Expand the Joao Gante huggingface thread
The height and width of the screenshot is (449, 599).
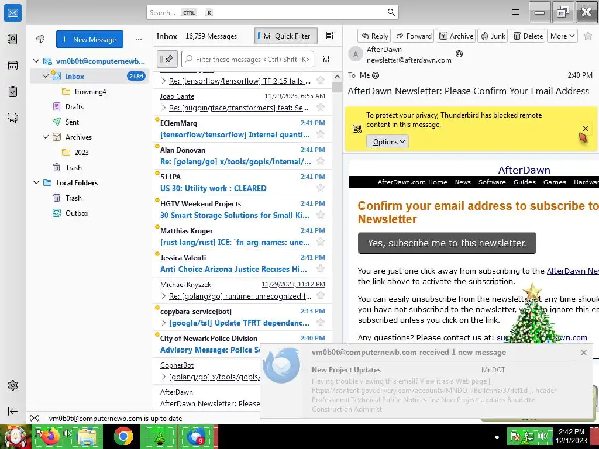tap(164, 108)
